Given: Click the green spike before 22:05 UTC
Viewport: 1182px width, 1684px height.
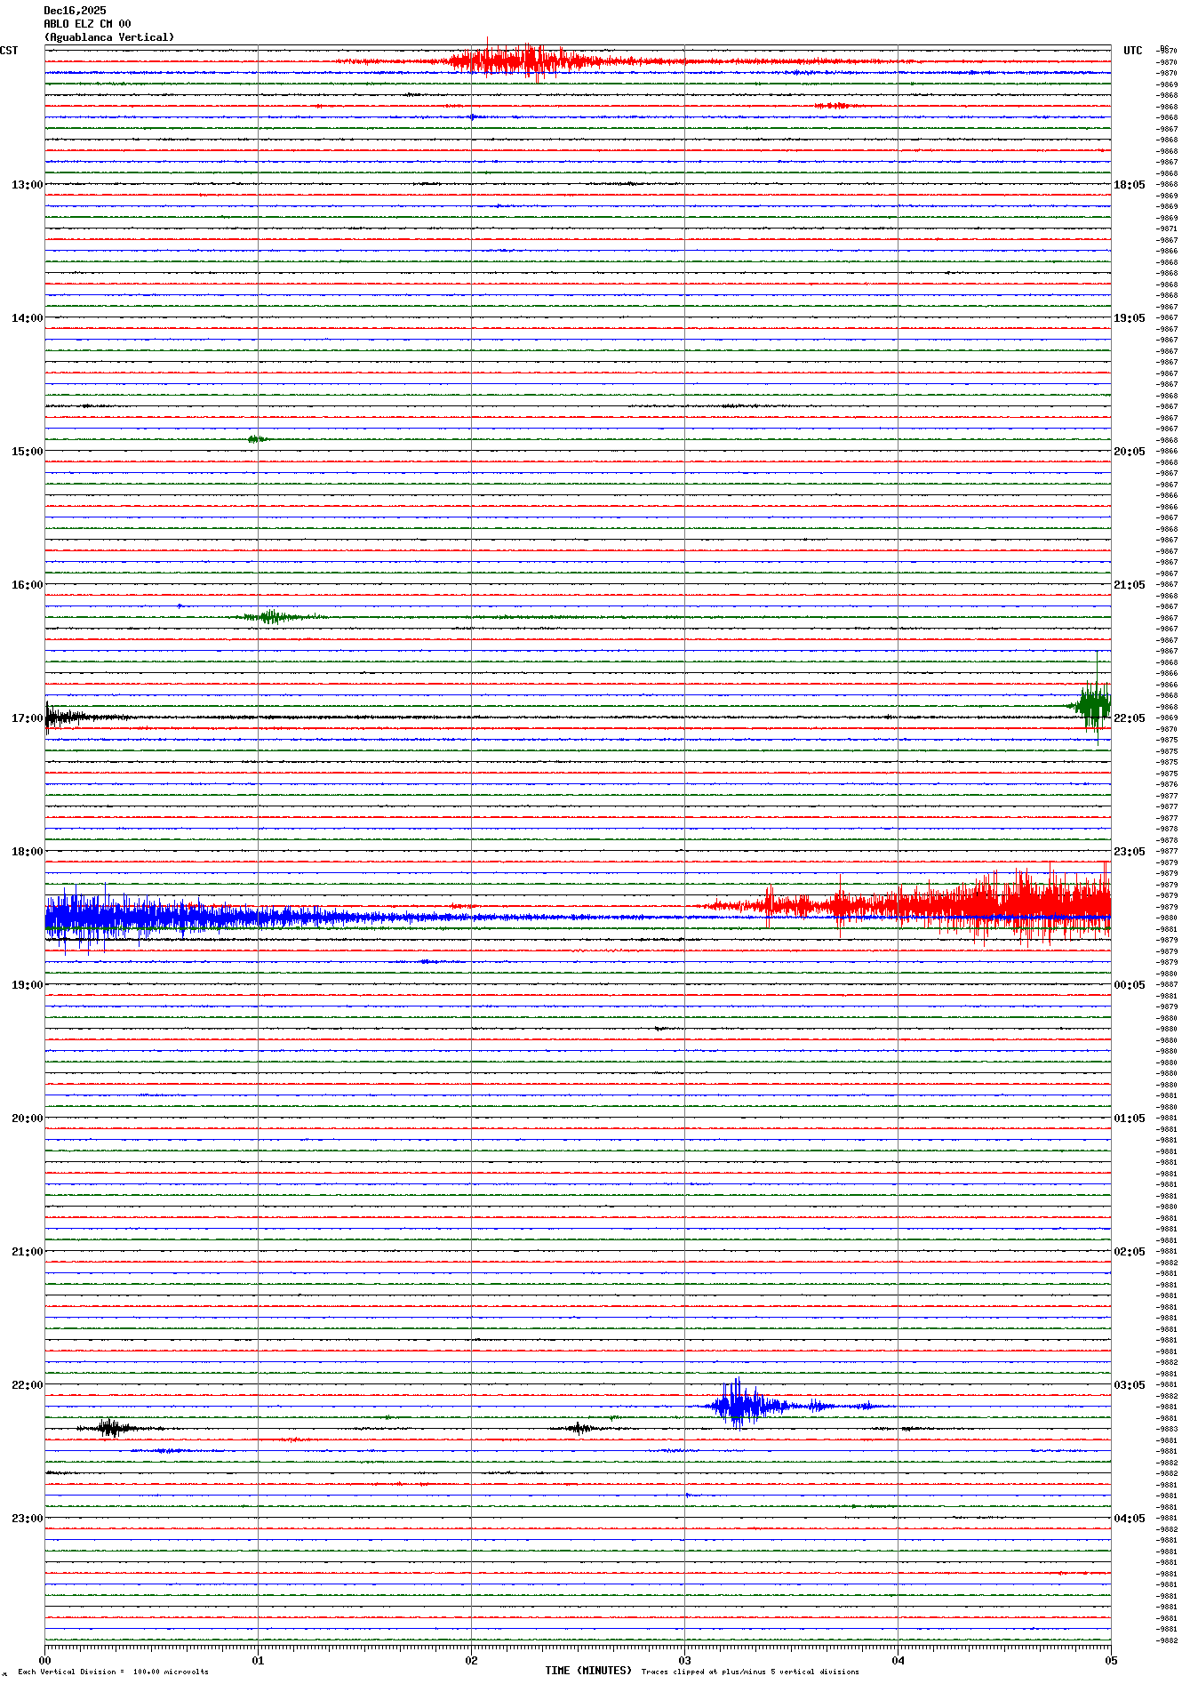Looking at the screenshot, I should [1093, 705].
